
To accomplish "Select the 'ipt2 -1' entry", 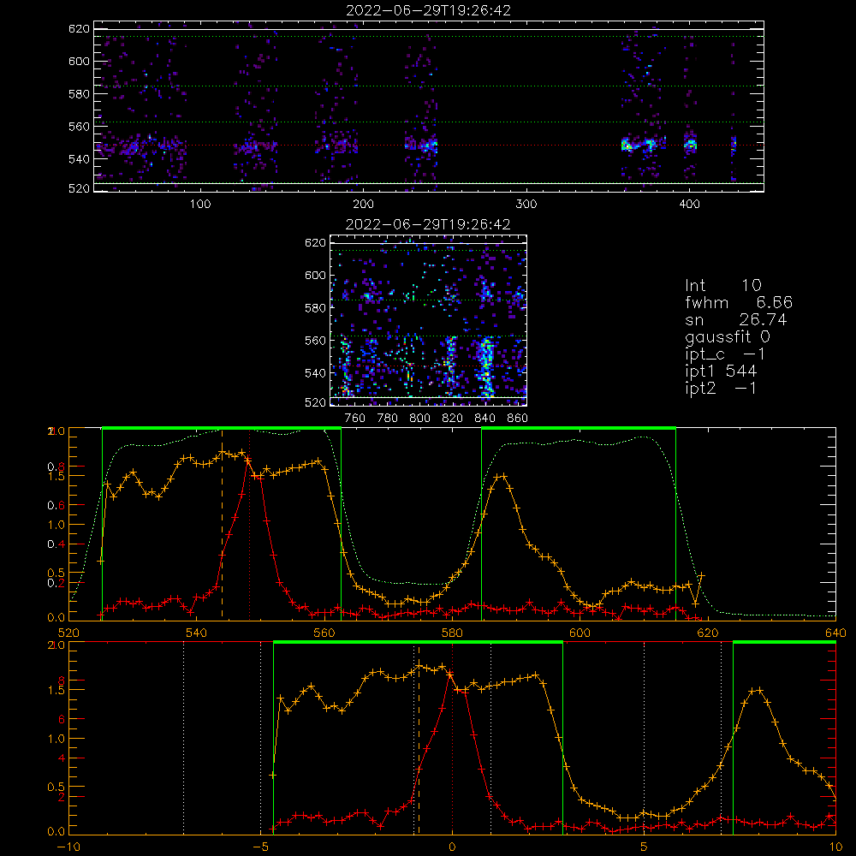I will tap(721, 388).
